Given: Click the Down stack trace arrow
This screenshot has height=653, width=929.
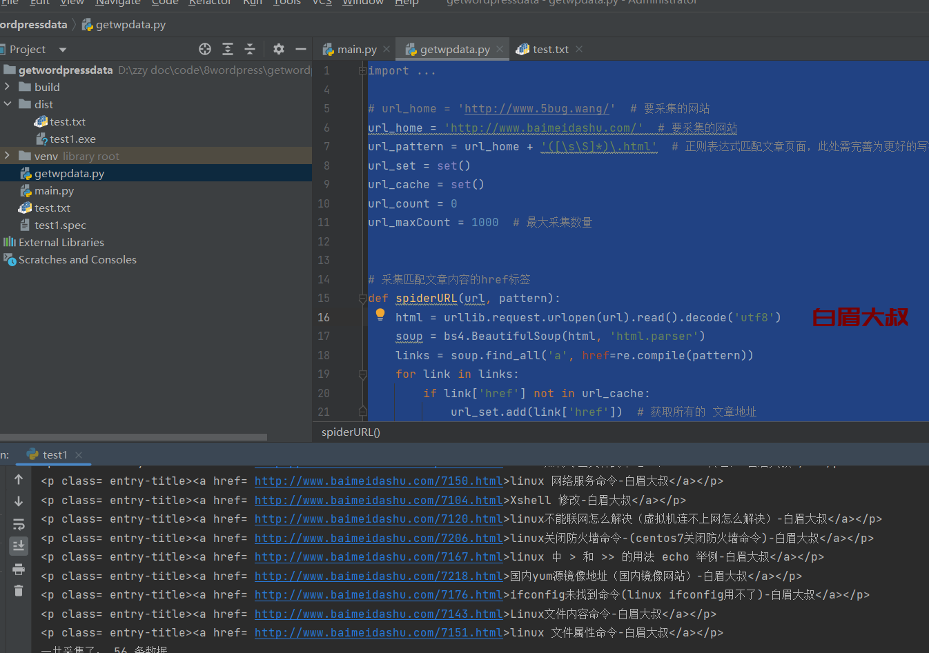Looking at the screenshot, I should pyautogui.click(x=19, y=501).
